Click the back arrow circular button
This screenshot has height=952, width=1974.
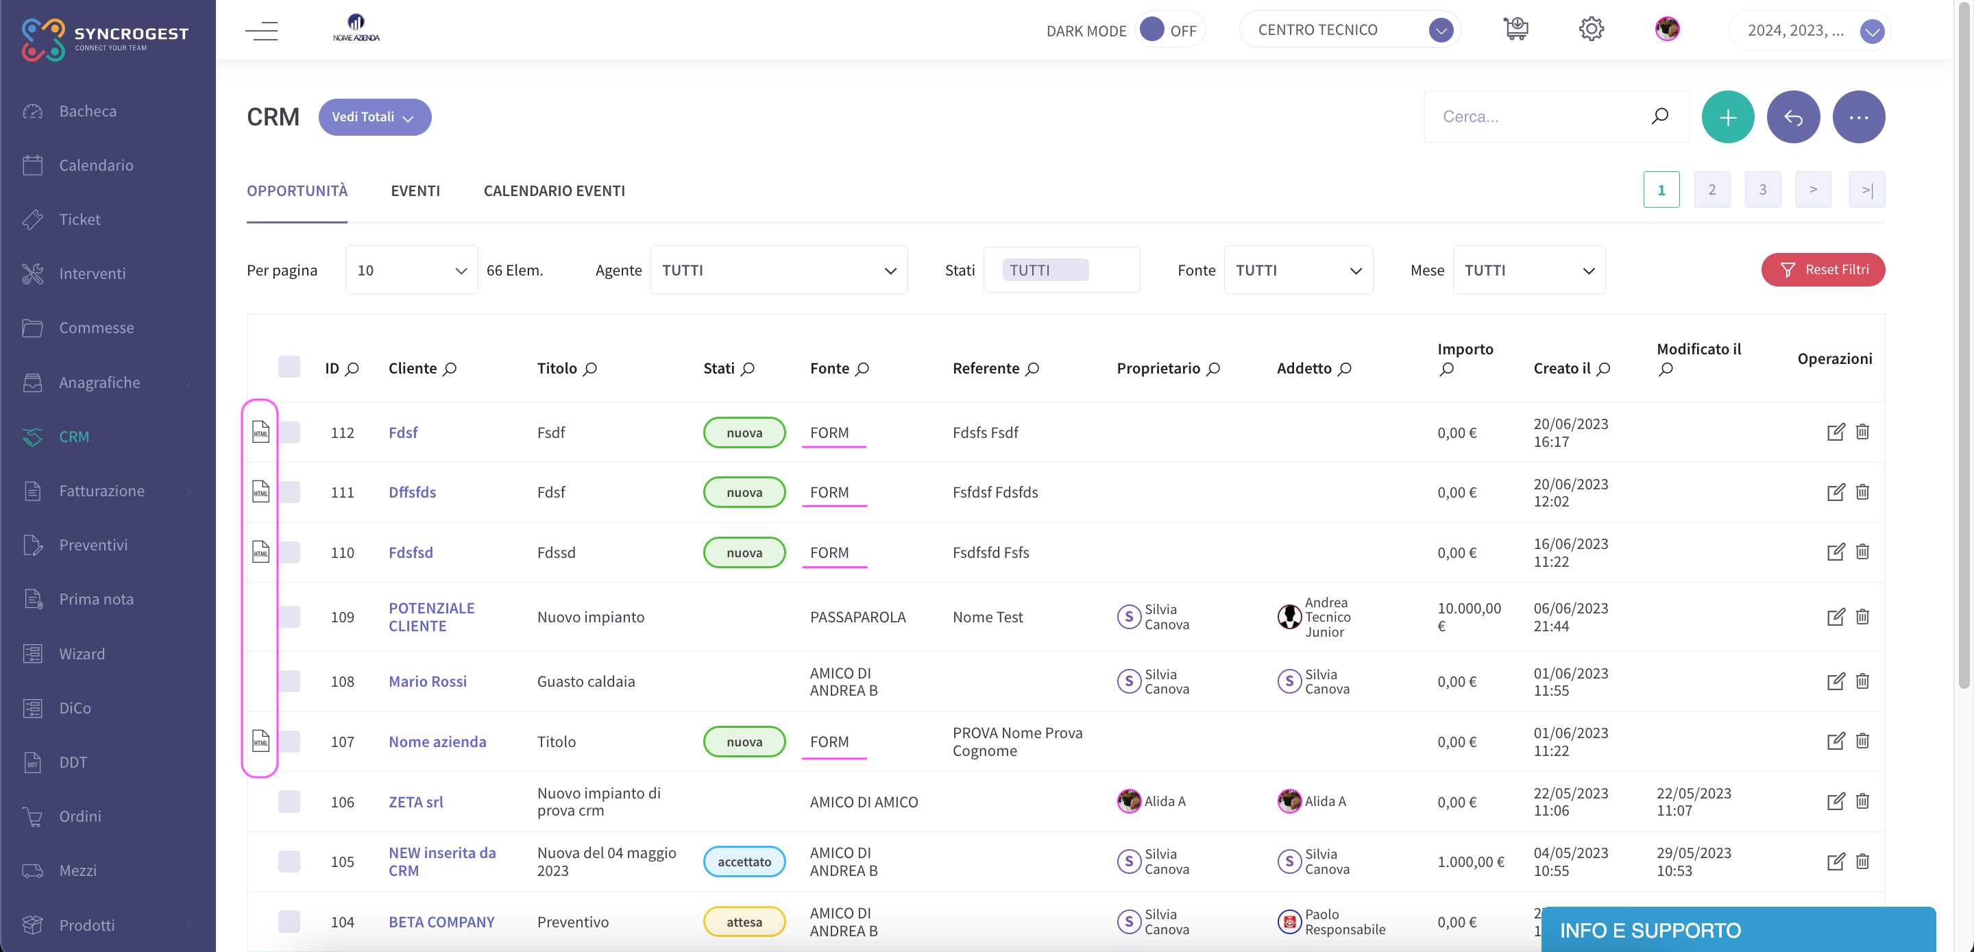(x=1793, y=117)
